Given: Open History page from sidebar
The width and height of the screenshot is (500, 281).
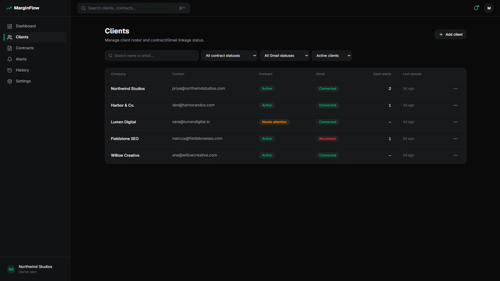Looking at the screenshot, I should [x=35, y=70].
